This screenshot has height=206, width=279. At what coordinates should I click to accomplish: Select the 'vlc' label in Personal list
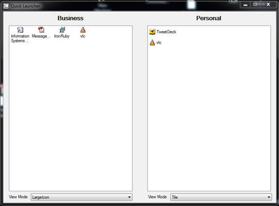(x=159, y=43)
